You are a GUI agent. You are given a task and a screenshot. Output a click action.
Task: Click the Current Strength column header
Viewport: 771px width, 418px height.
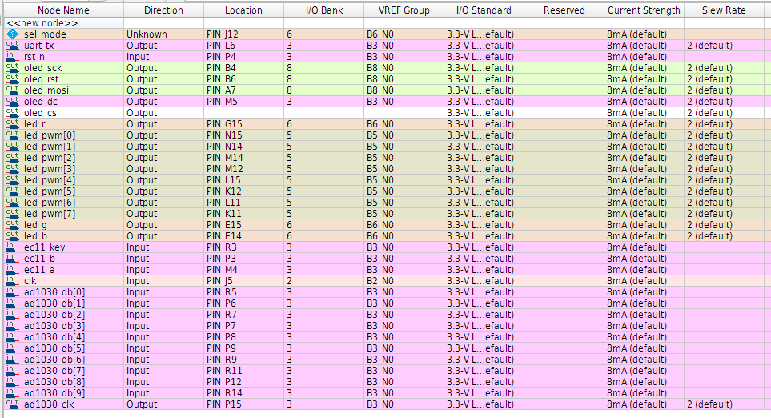click(644, 10)
